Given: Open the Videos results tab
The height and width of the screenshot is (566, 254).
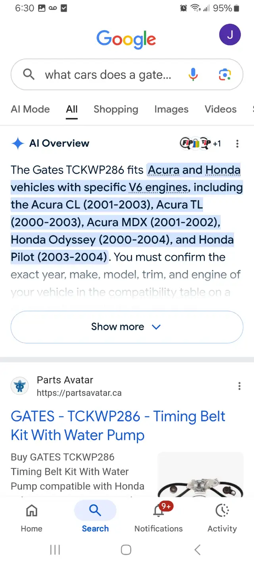Looking at the screenshot, I should point(220,109).
